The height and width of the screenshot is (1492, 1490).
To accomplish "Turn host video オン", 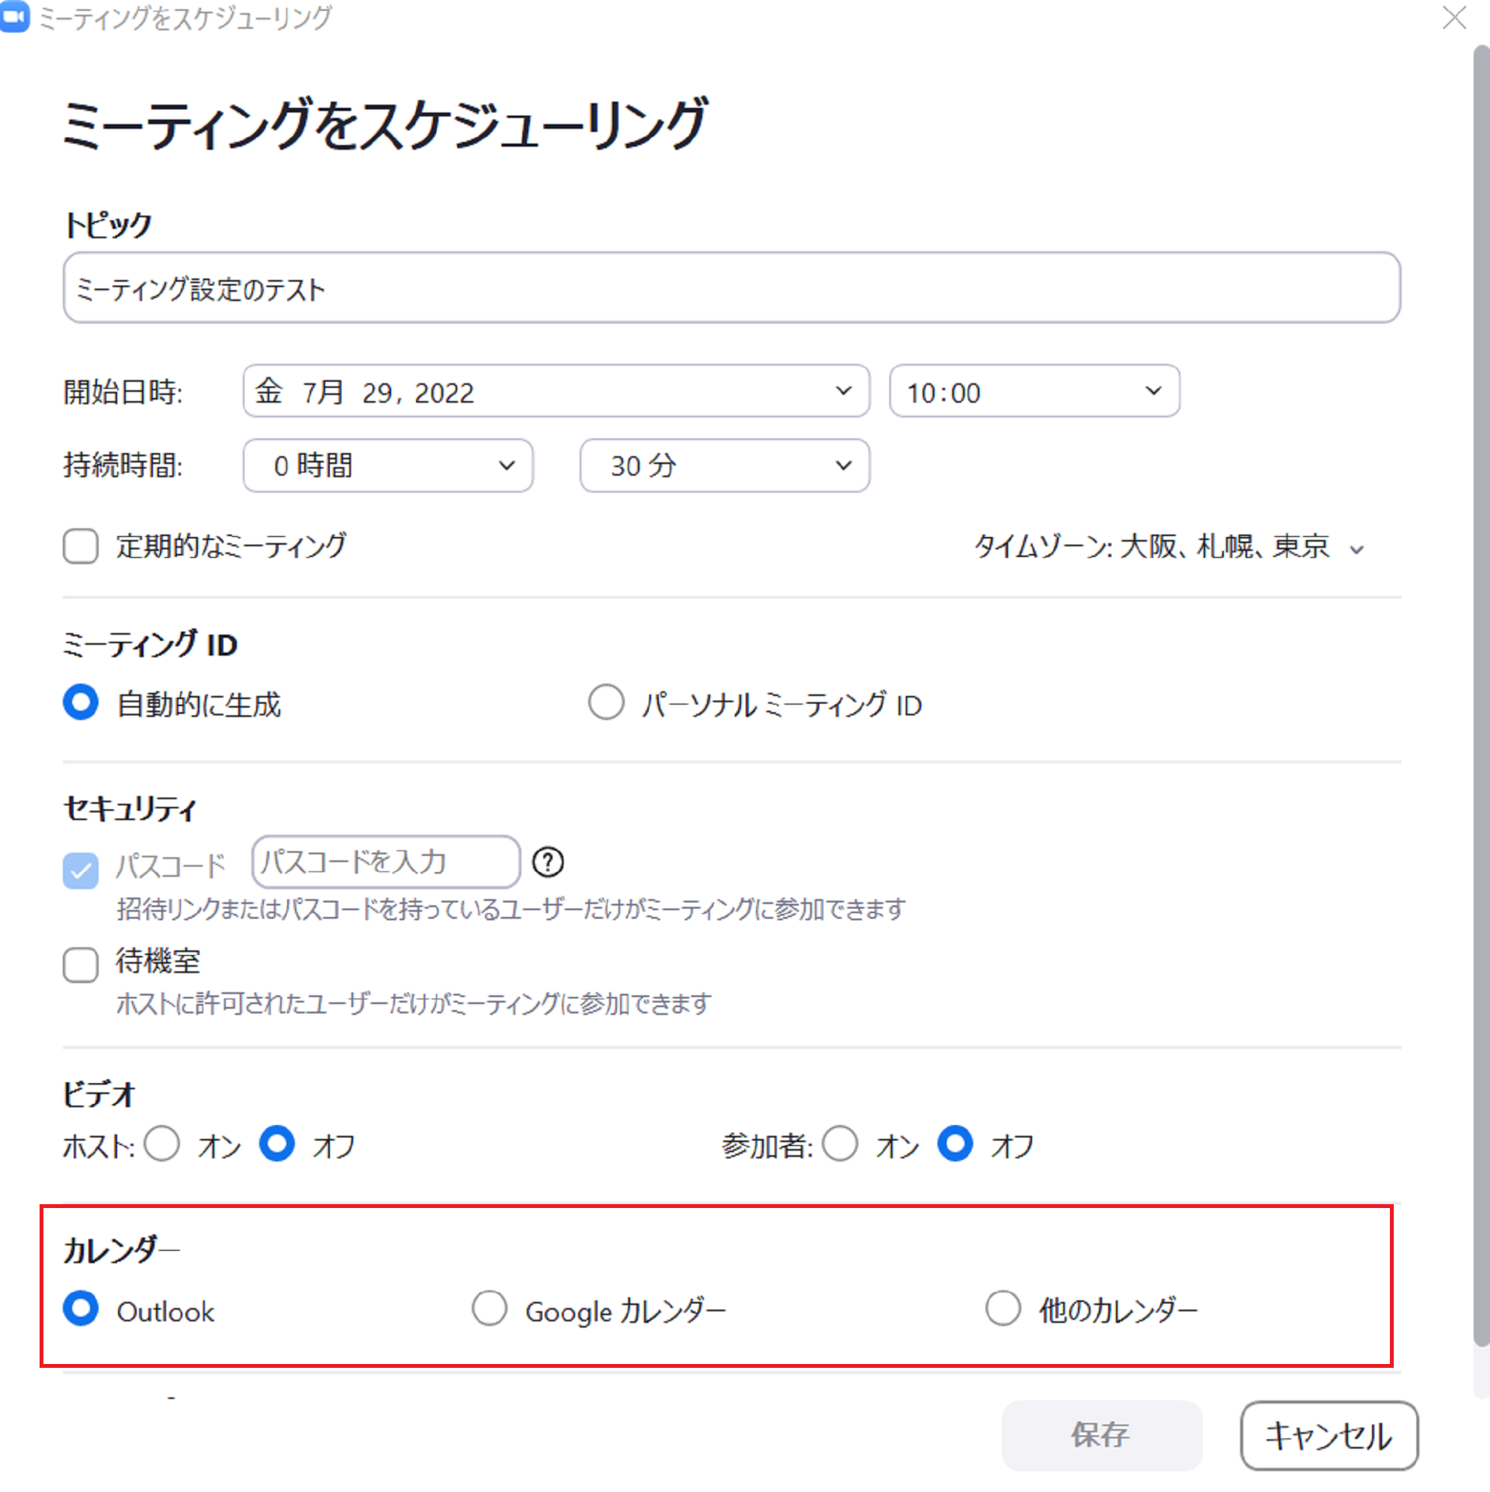I will [x=162, y=1144].
